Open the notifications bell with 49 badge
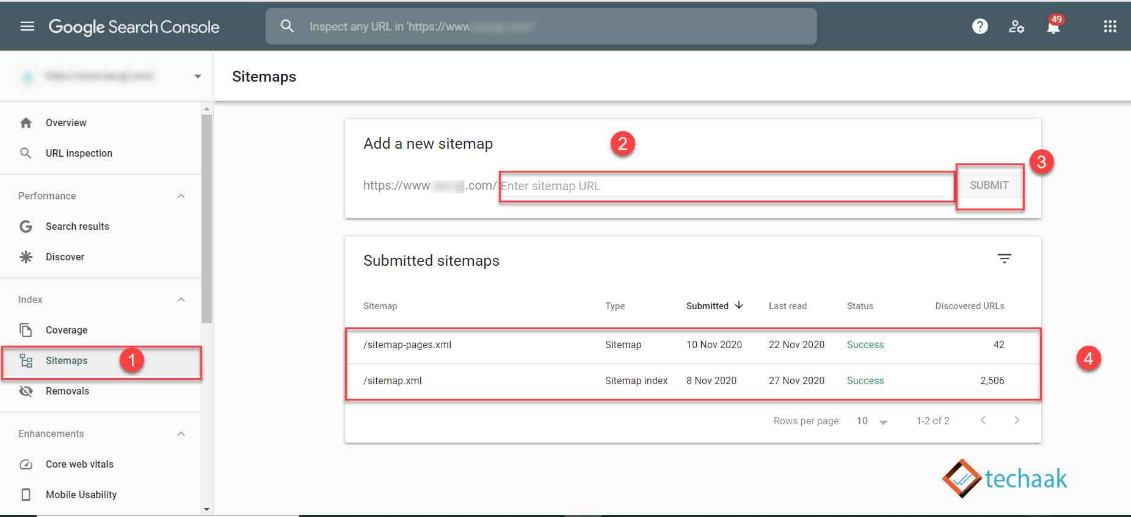The height and width of the screenshot is (517, 1131). click(x=1053, y=26)
